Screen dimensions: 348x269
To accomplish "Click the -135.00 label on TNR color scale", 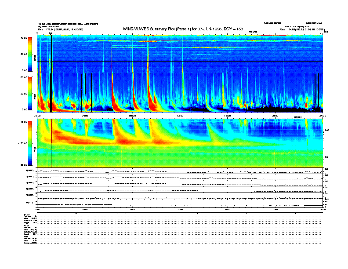I will 23,143.
